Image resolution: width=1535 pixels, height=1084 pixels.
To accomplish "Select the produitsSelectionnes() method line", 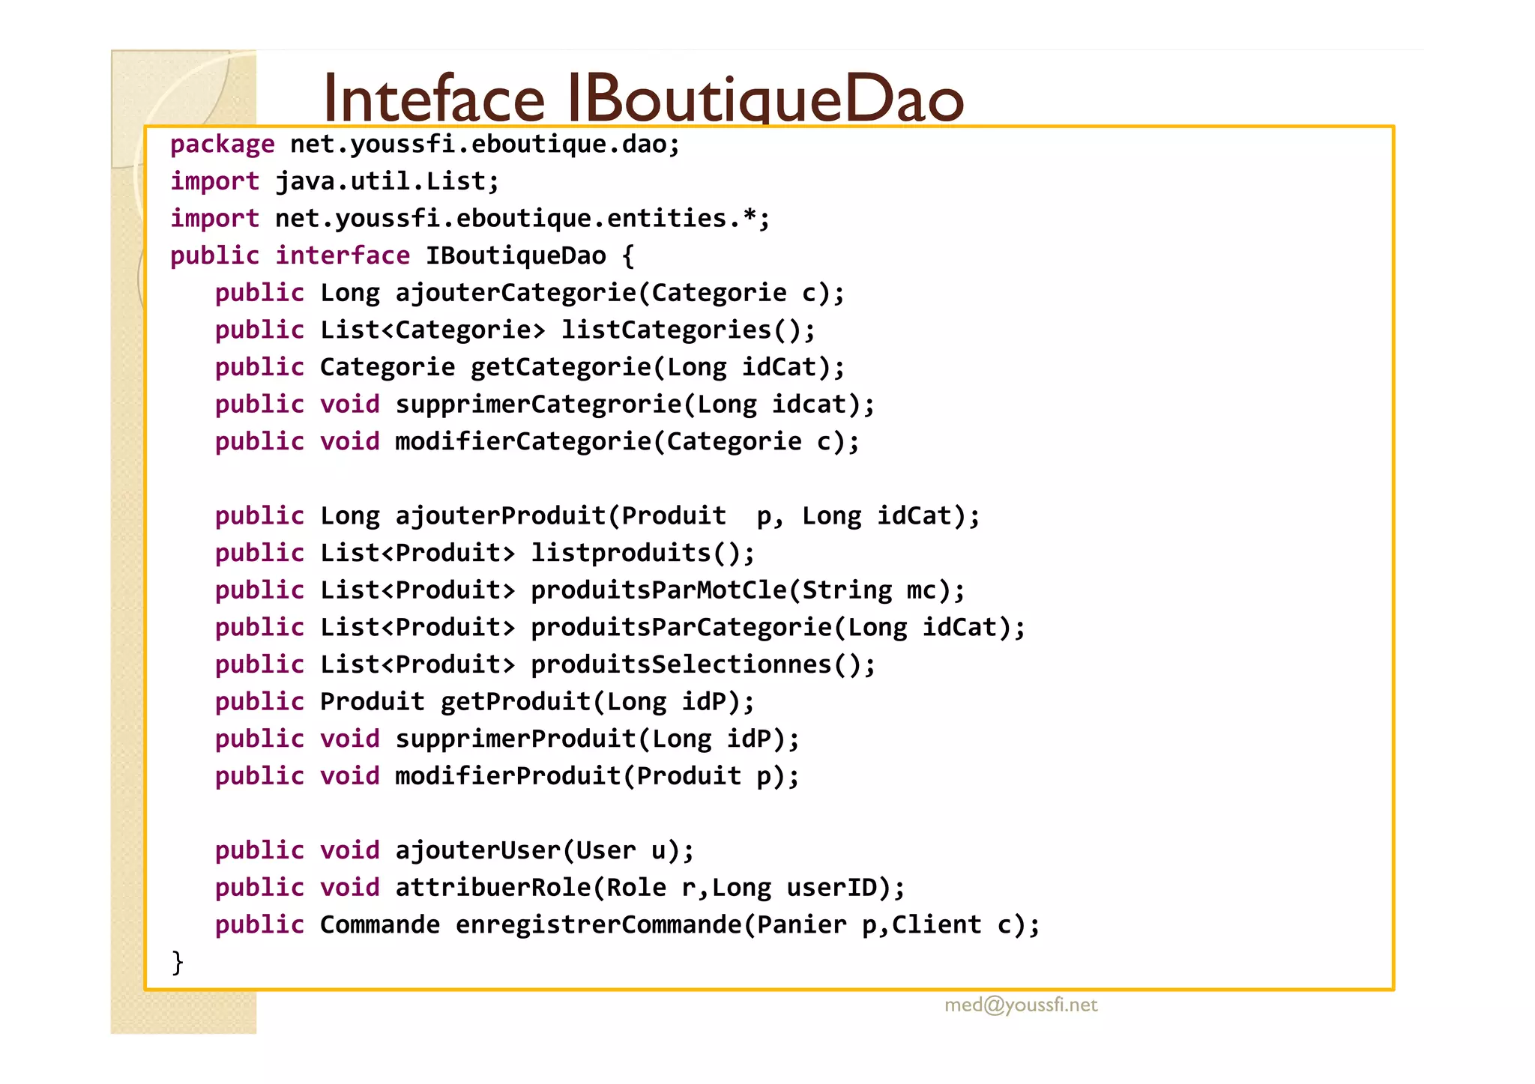I will coord(545,664).
